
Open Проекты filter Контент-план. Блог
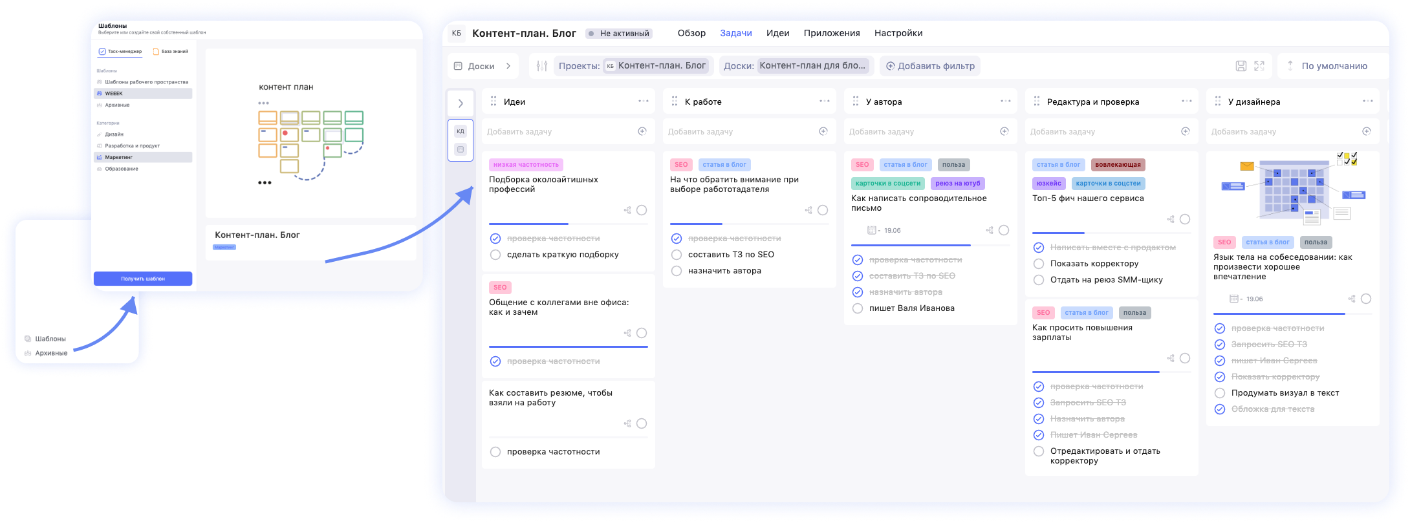(x=633, y=66)
